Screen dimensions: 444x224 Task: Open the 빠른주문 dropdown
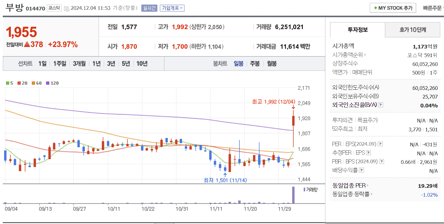(433, 8)
